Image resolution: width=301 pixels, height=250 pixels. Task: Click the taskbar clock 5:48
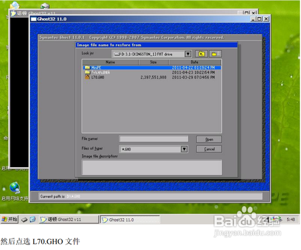pos(291,219)
